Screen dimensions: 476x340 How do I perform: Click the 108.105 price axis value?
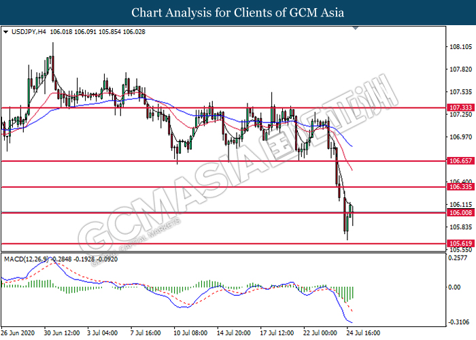click(x=460, y=47)
